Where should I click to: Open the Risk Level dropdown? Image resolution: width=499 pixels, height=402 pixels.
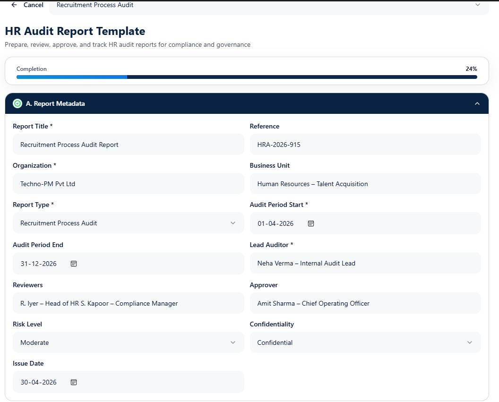coord(128,342)
